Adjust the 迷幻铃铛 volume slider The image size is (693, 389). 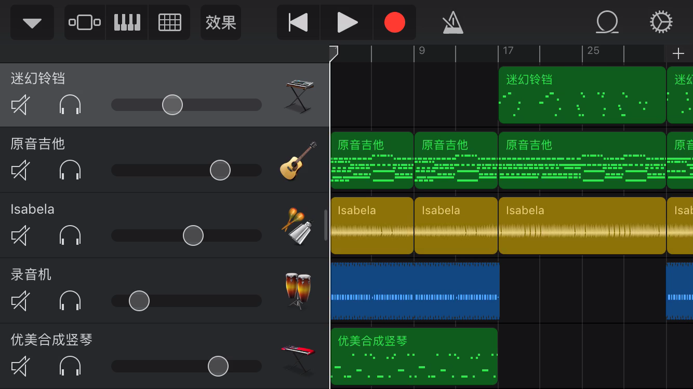point(172,105)
